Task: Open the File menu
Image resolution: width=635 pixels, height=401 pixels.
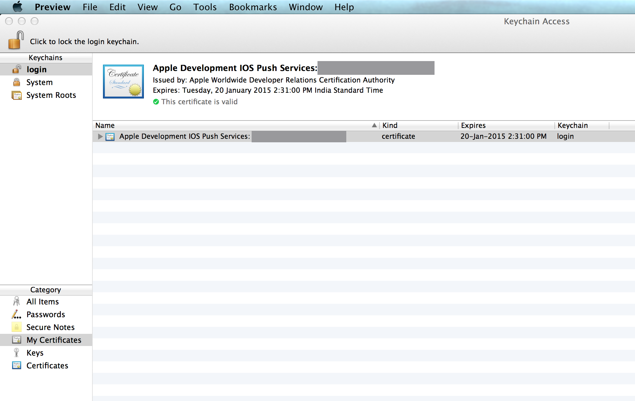Action: coord(90,7)
